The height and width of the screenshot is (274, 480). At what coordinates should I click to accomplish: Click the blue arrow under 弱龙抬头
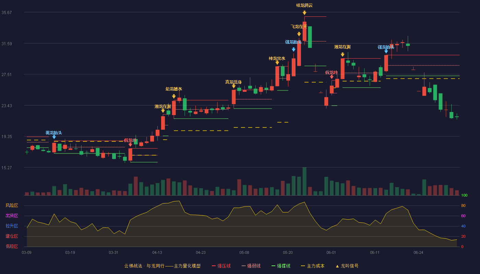tap(54, 137)
